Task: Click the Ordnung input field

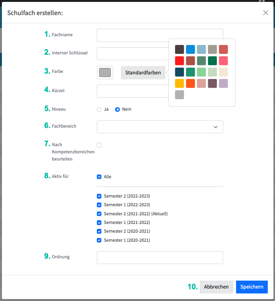Action: (x=160, y=258)
